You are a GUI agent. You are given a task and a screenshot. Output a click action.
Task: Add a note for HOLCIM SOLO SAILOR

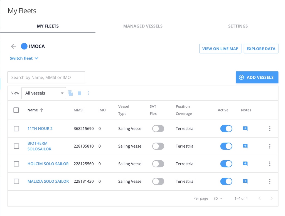click(245, 164)
